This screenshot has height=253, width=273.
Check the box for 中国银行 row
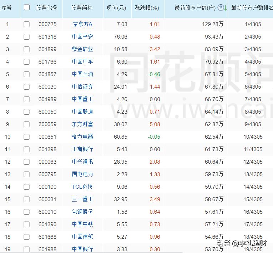pos(27,249)
